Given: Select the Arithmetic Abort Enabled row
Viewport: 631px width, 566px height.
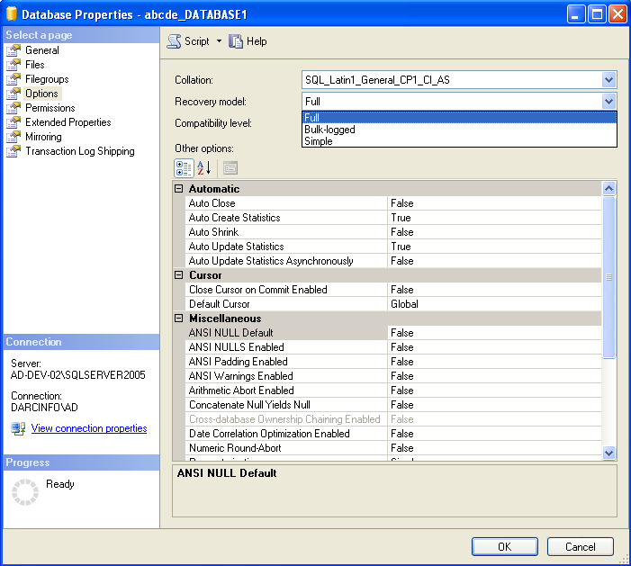Looking at the screenshot, I should [393, 391].
